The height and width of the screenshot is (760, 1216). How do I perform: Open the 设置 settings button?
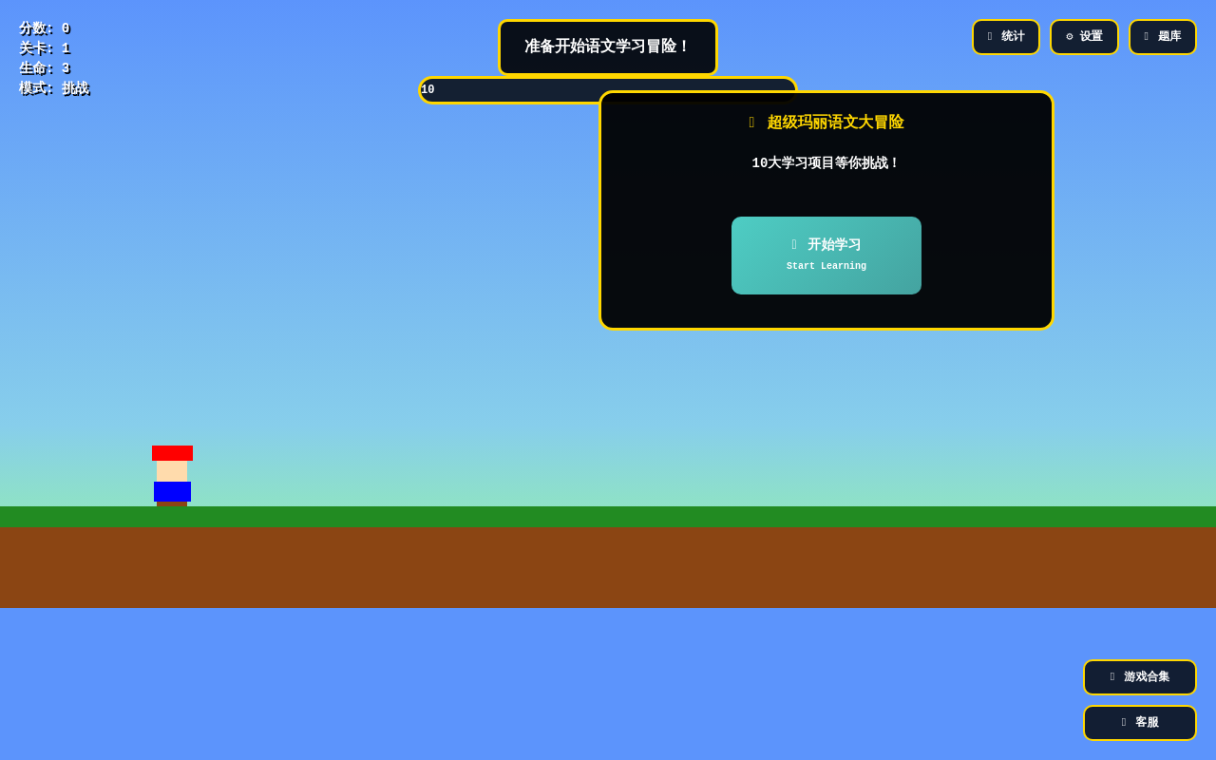(1084, 37)
